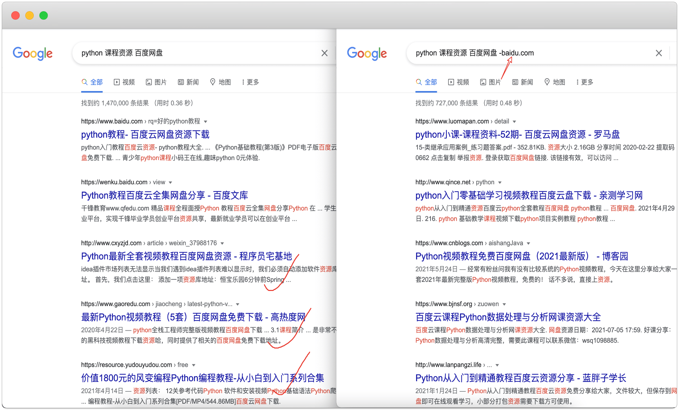Click the green fullscreen window button
Image resolution: width=679 pixels, height=410 pixels.
click(x=44, y=15)
